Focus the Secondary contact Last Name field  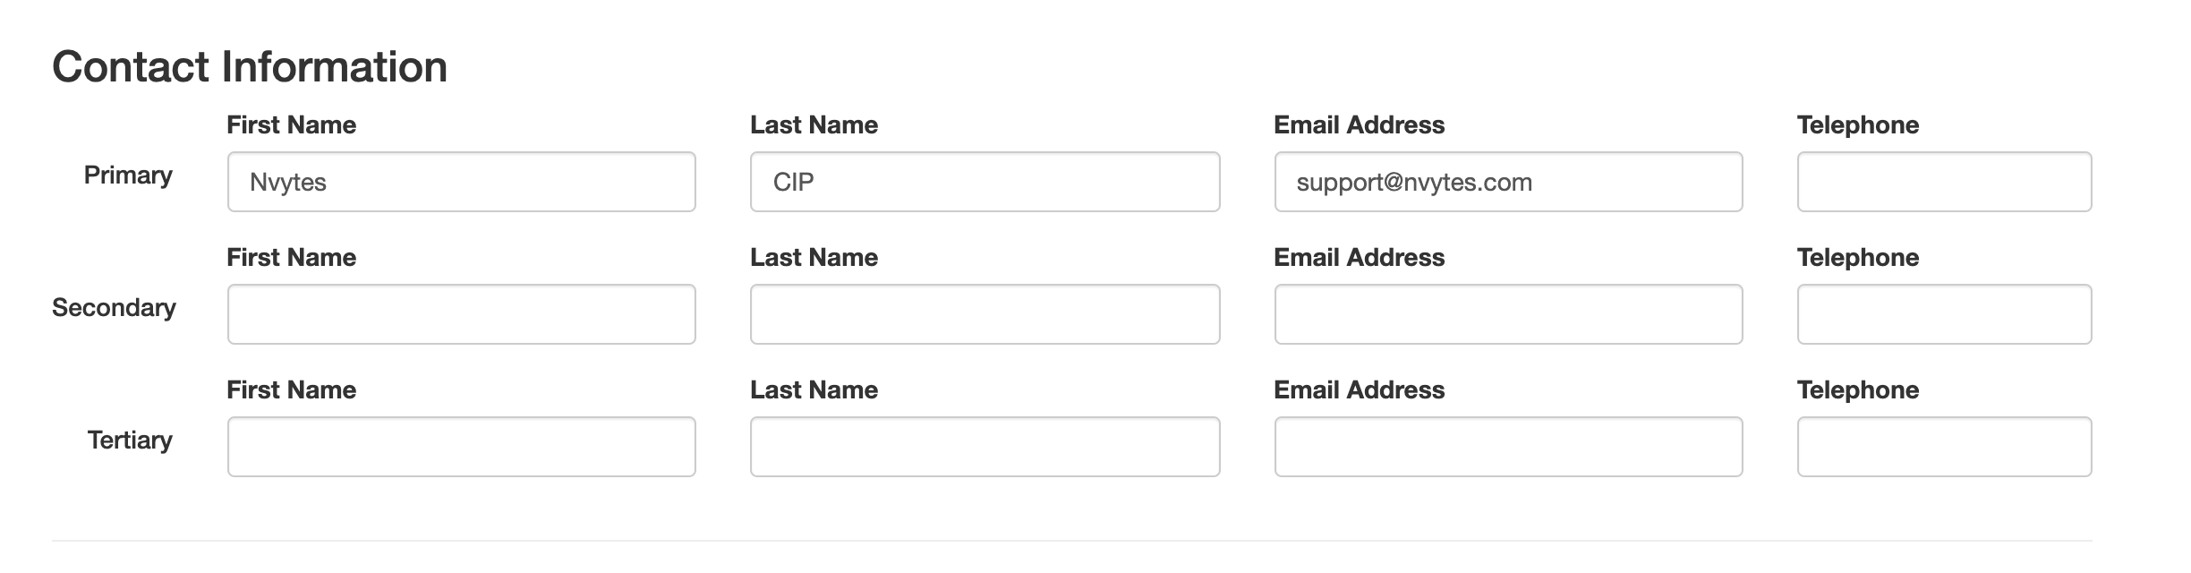click(x=985, y=314)
